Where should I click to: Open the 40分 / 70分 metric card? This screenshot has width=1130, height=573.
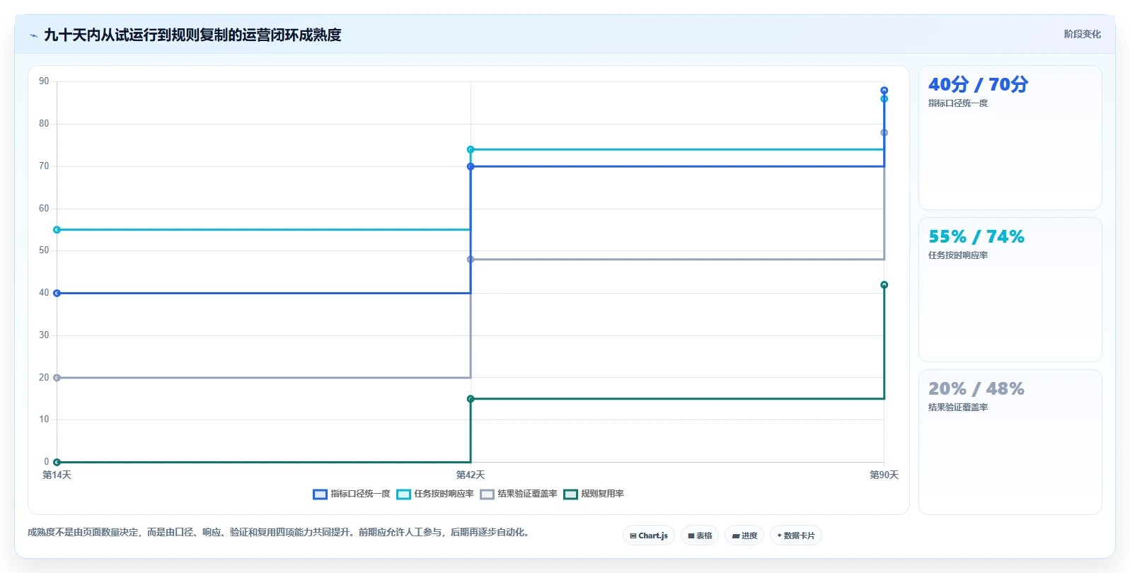(x=1010, y=138)
